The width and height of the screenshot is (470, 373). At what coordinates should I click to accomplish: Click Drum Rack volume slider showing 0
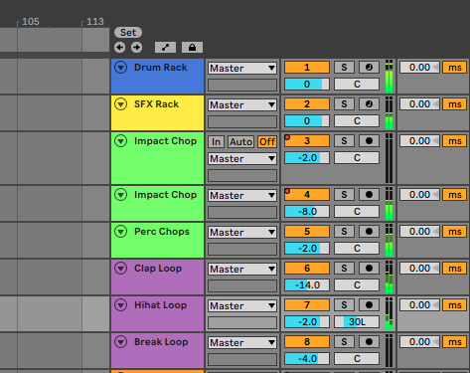point(307,85)
